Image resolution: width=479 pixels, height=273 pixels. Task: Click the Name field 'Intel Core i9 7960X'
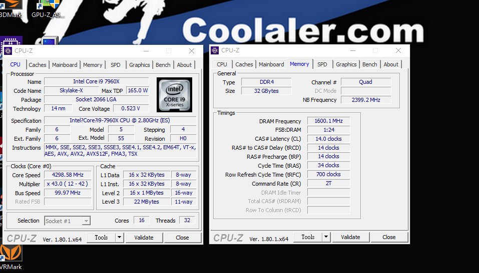(97, 81)
